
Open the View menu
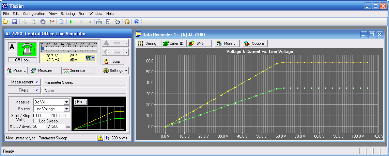point(53,14)
